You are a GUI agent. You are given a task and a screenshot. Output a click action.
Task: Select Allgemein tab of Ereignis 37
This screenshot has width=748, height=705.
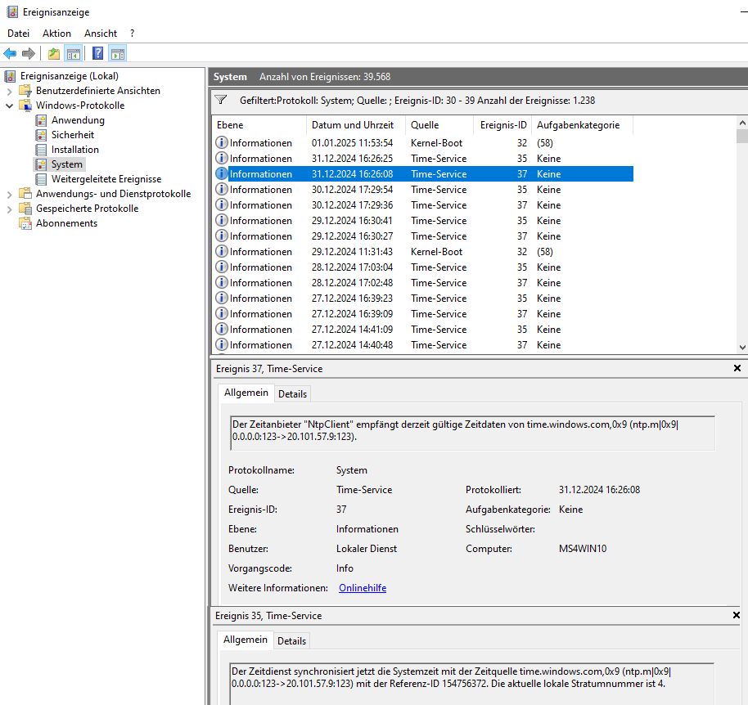tap(246, 393)
